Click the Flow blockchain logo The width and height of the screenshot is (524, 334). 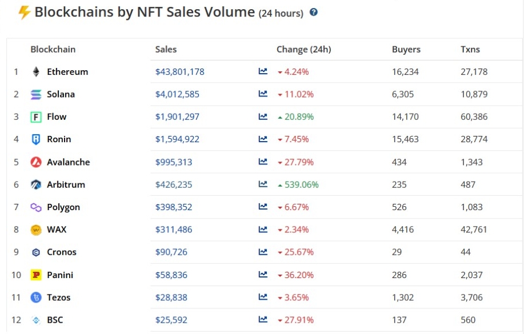(36, 117)
